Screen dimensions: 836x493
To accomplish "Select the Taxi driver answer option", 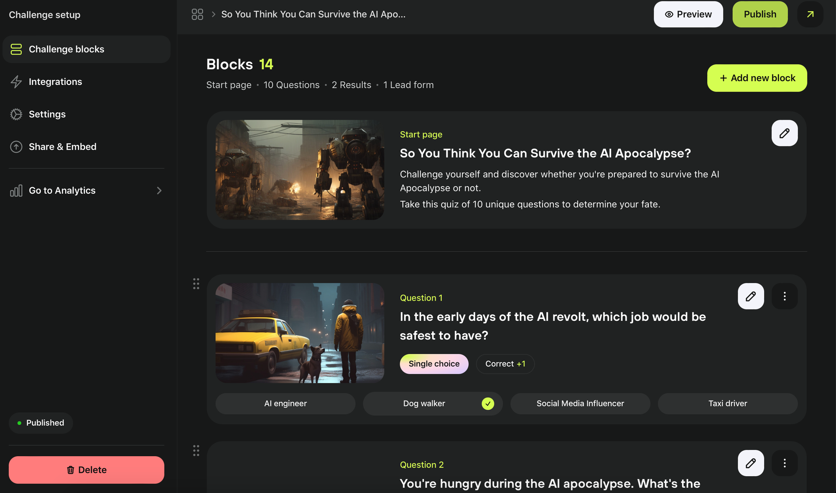I will 727,404.
